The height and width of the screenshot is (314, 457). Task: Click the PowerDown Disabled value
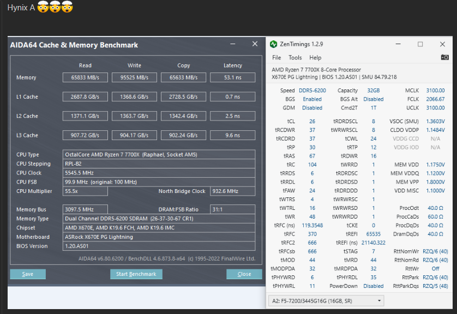[x=374, y=286]
